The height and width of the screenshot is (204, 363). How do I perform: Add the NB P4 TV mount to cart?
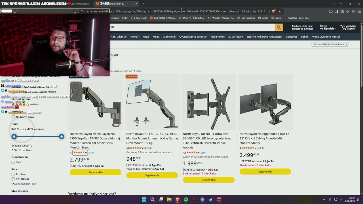click(x=209, y=180)
